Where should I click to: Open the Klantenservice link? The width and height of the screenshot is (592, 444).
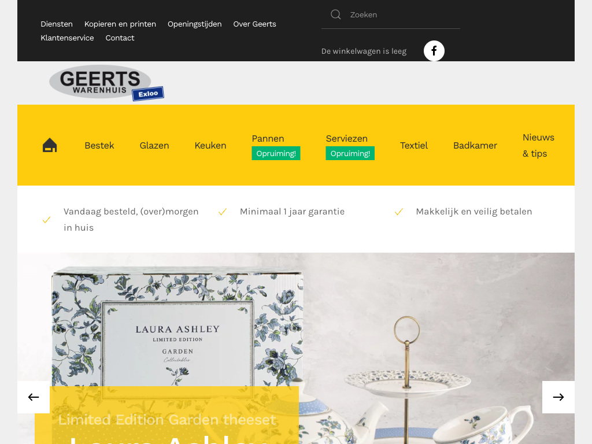pos(67,38)
